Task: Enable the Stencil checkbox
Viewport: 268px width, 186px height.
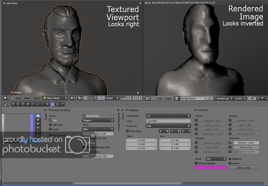Action: 230,163
